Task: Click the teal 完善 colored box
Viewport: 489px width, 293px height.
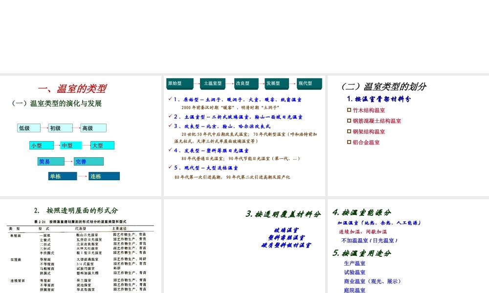Action: coord(89,161)
